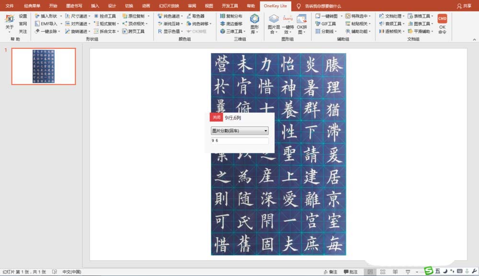This screenshot has width=479, height=276.
Task: Switch to the OneKey Lite tab
Action: tap(275, 6)
